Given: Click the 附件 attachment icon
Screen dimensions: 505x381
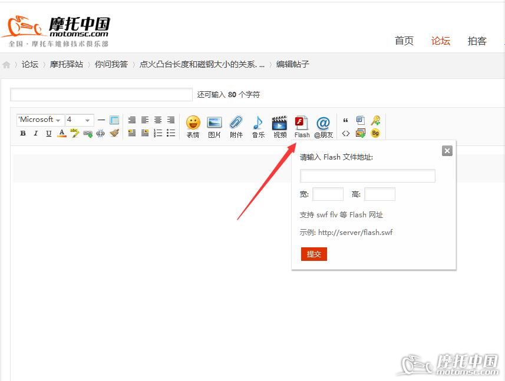Looking at the screenshot, I should pos(236,125).
